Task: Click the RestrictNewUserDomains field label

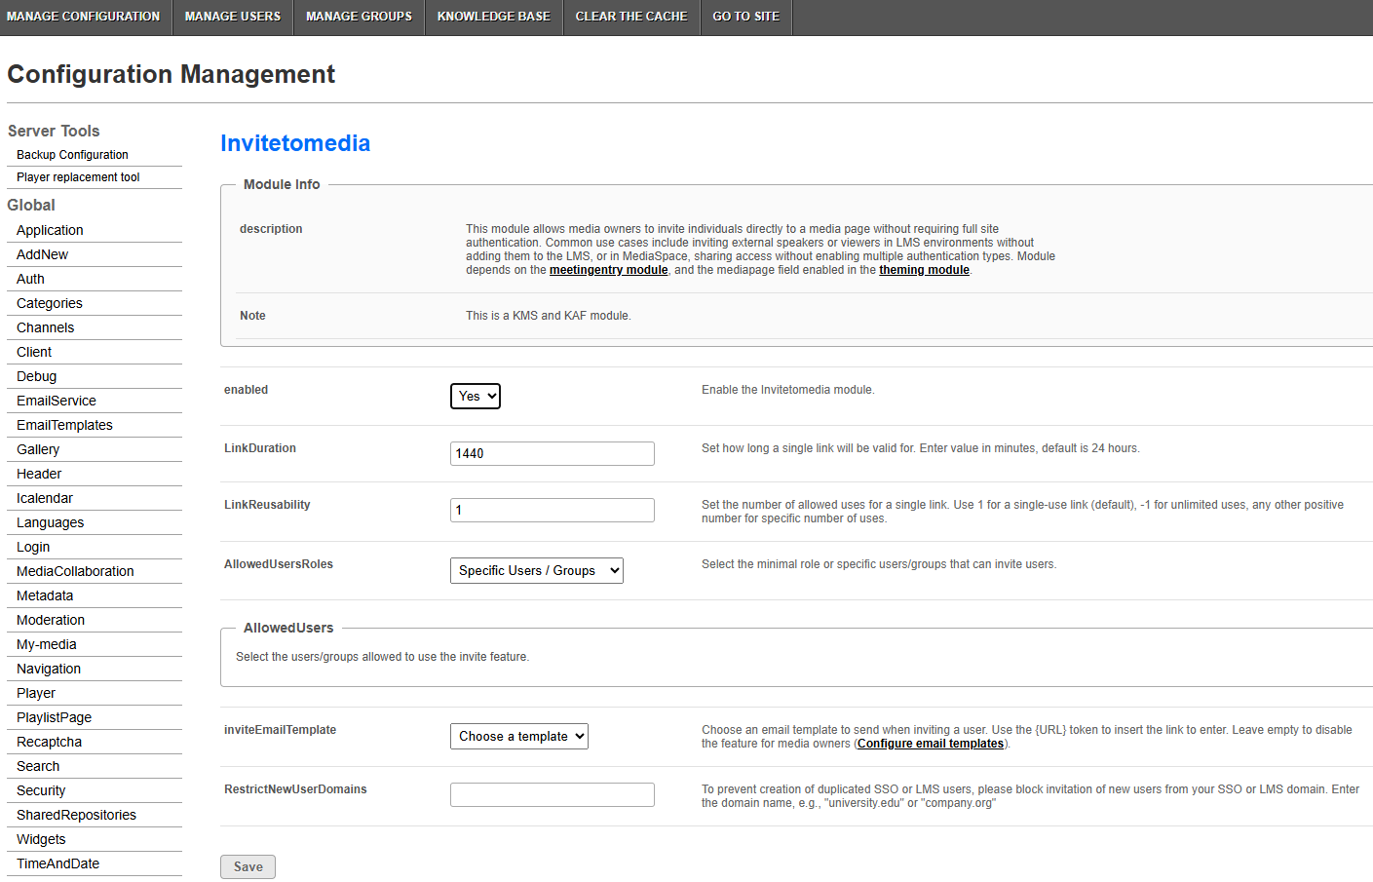Action: pyautogui.click(x=295, y=789)
